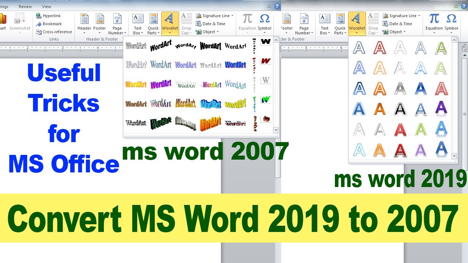Click the 2019 WordArt gallery scroll-down arrow

tap(454, 156)
